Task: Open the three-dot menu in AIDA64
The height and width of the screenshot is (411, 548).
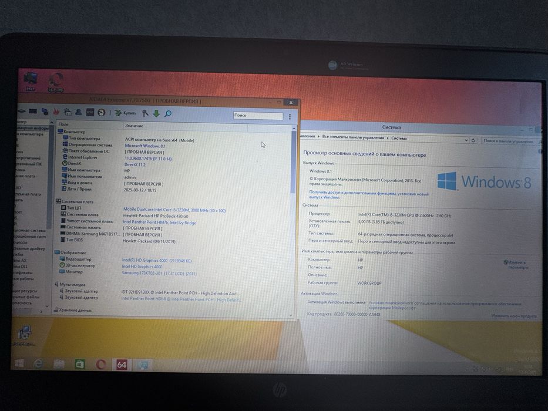Action: point(290,117)
